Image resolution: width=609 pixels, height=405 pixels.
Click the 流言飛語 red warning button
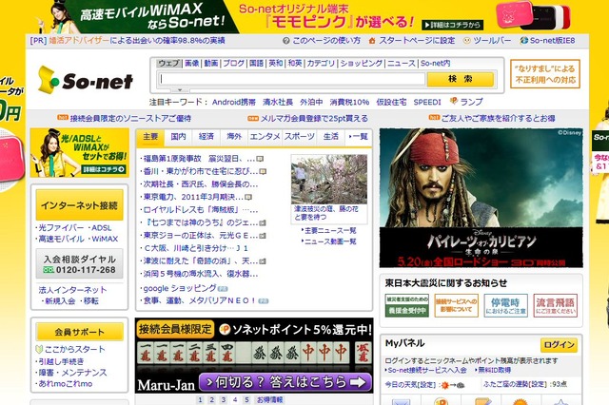[x=556, y=305]
